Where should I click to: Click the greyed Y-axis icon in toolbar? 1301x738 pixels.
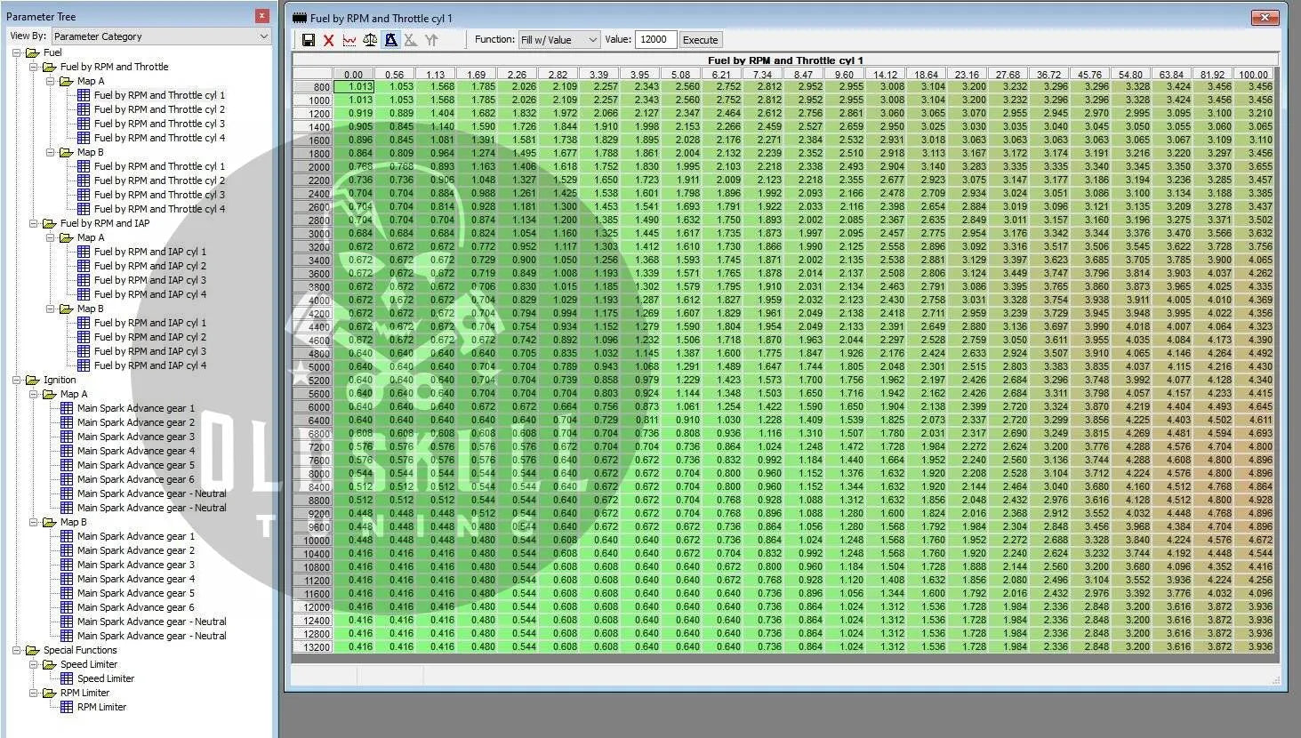point(431,40)
